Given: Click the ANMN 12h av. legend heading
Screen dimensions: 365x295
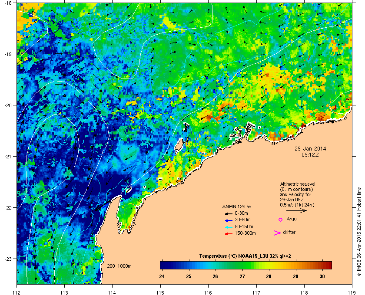Looking at the screenshot, I should pyautogui.click(x=237, y=206).
